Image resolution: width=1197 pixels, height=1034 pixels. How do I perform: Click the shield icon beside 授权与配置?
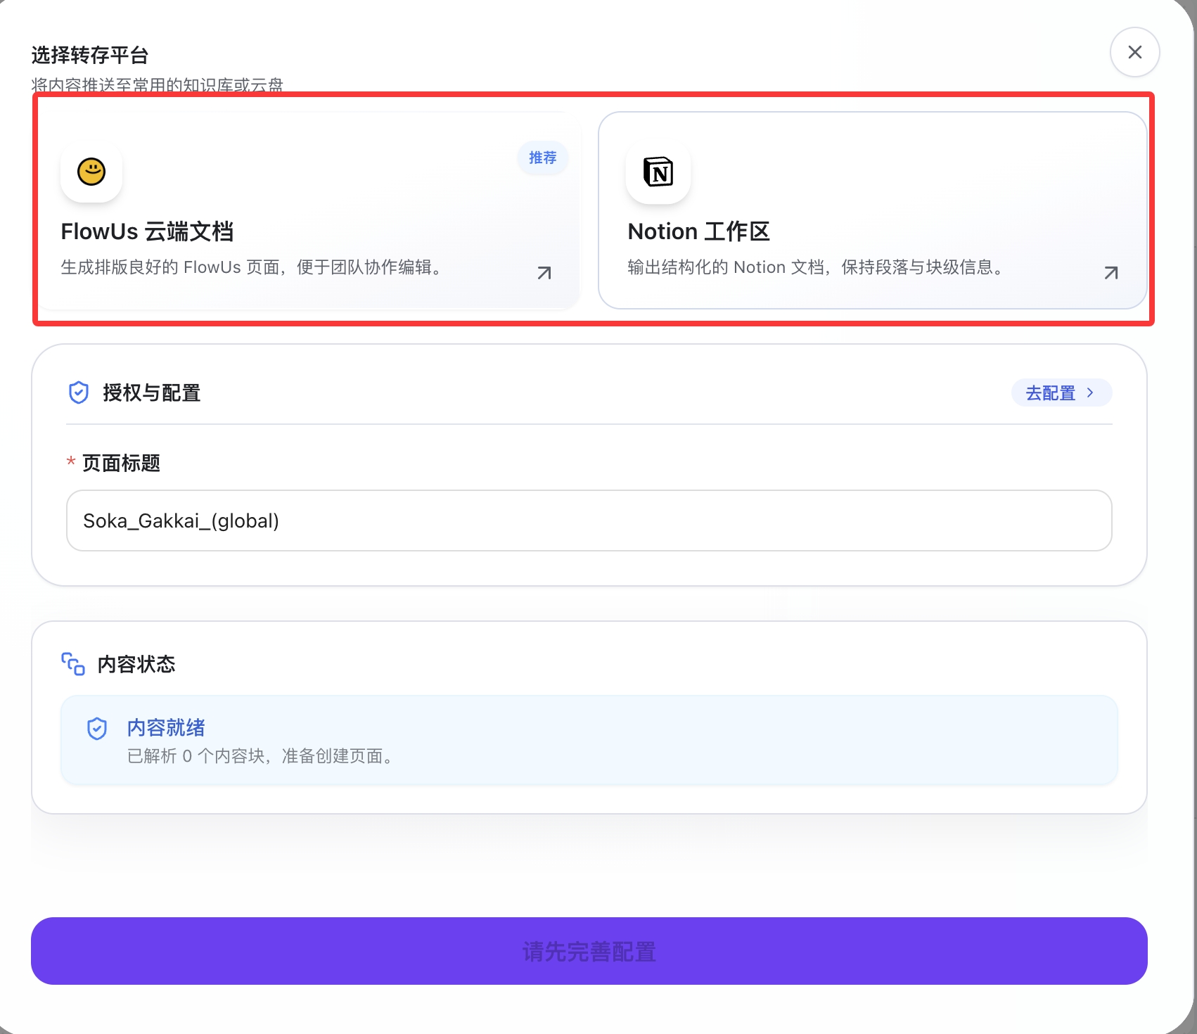pyautogui.click(x=79, y=392)
